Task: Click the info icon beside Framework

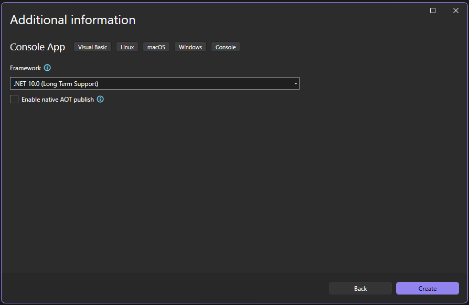Action: 47,68
